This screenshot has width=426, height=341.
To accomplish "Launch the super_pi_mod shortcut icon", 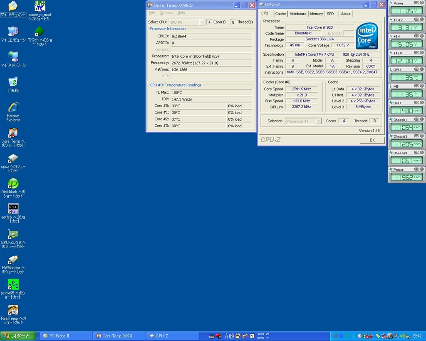I will pyautogui.click(x=40, y=7).
